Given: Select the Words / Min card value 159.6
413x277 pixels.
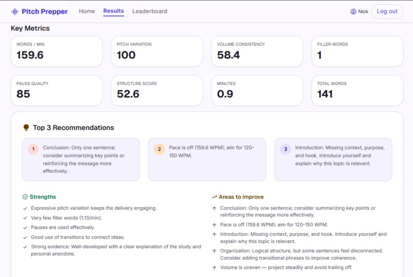Looking at the screenshot, I should coord(30,55).
